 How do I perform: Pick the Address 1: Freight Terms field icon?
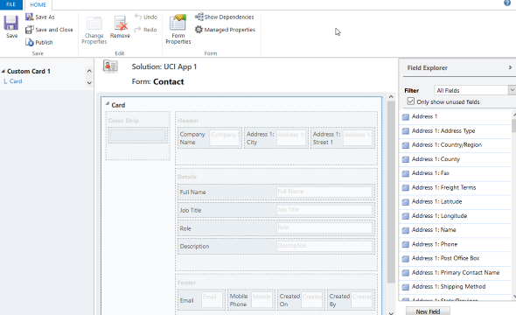pyautogui.click(x=406, y=187)
